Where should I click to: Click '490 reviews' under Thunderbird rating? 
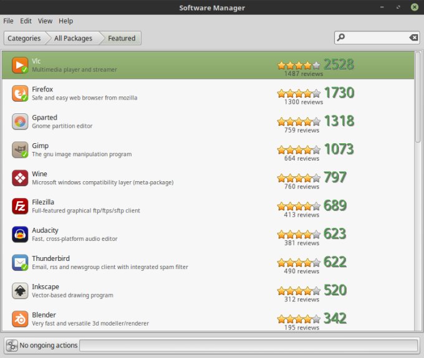pyautogui.click(x=302, y=271)
